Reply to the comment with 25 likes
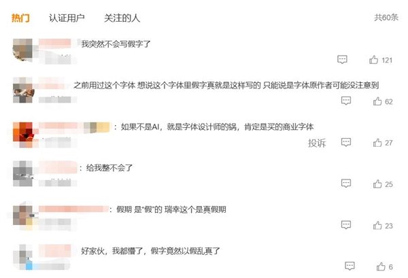Viewport: 408px width, 278px height. click(346, 184)
